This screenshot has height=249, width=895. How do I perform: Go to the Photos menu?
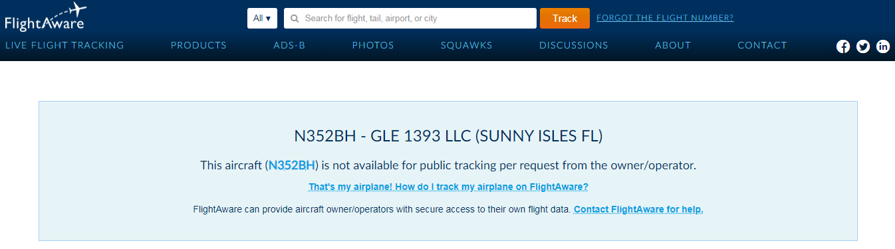tap(373, 45)
